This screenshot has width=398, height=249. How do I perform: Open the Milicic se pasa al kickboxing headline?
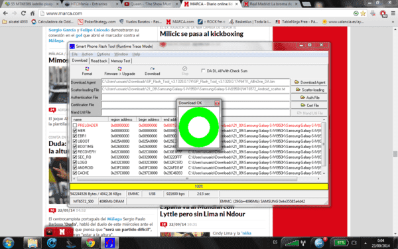tap(202, 34)
